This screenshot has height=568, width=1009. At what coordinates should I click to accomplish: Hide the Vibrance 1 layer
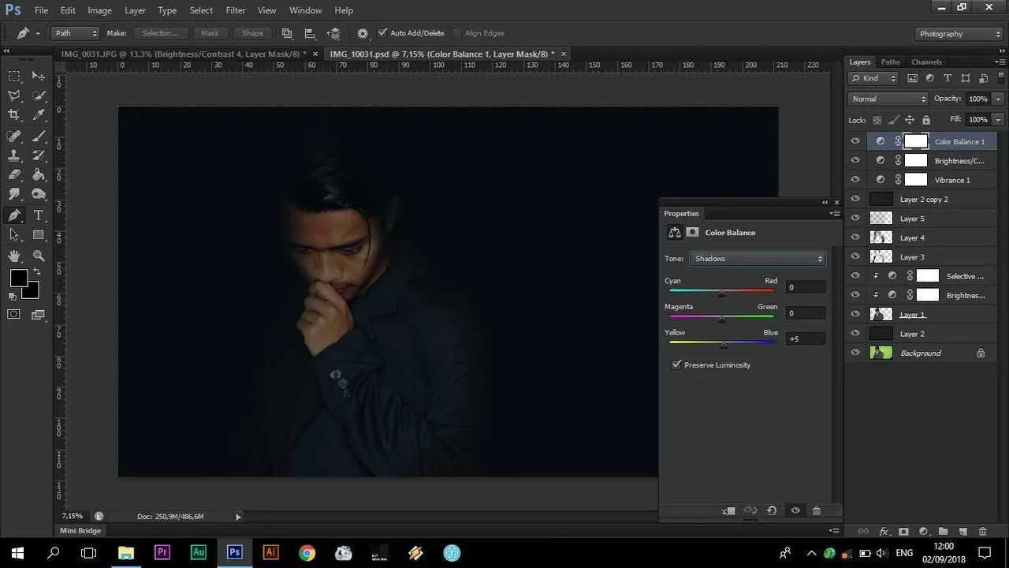(x=855, y=180)
